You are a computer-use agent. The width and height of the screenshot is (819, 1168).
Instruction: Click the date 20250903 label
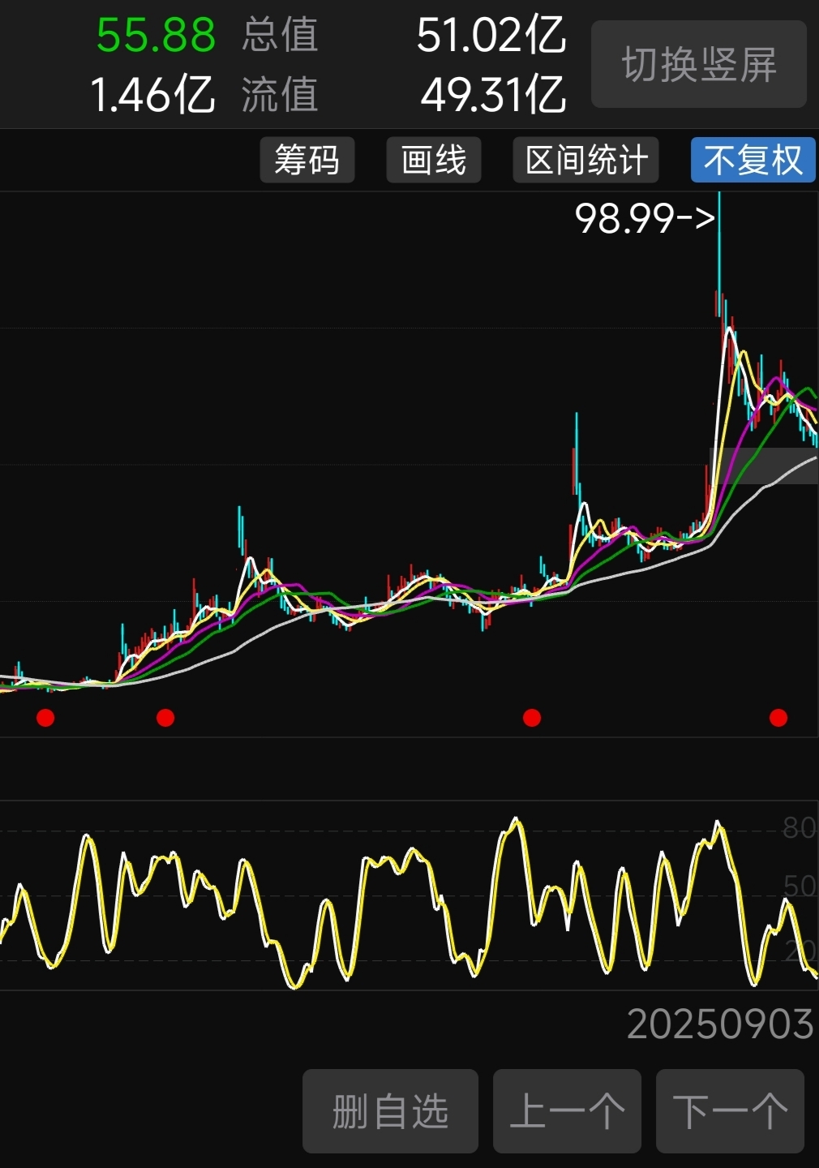[x=720, y=1024]
